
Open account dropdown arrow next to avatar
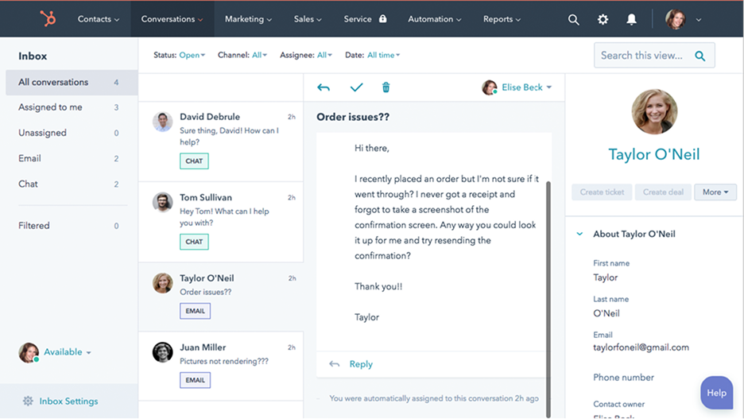coord(699,20)
